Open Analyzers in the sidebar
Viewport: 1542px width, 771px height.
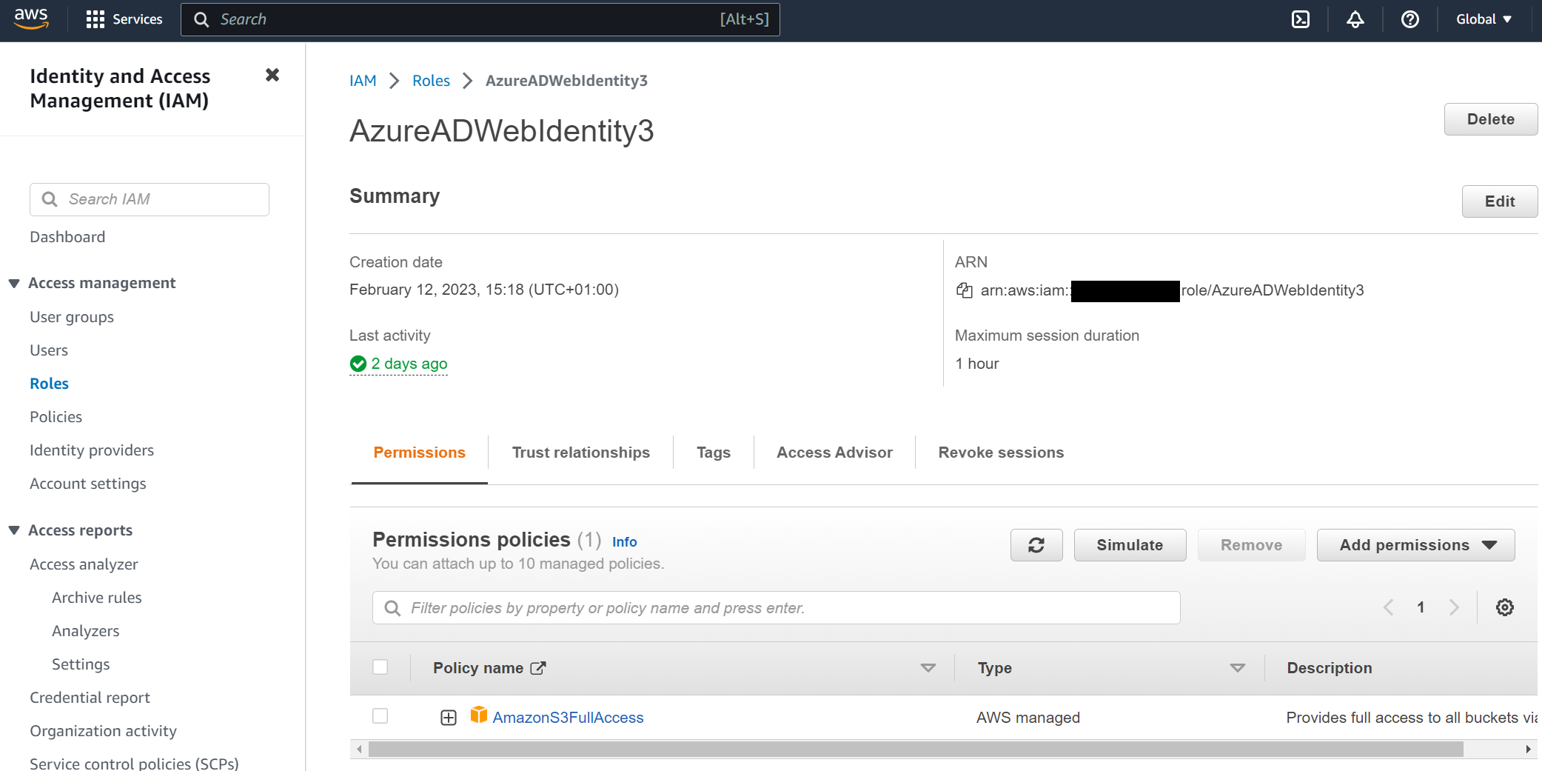tap(86, 631)
